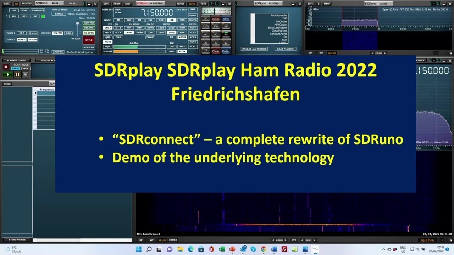Screen dimensions: 454x255
Task: Click the Bands key on RX keypad
Action: pos(216,19)
